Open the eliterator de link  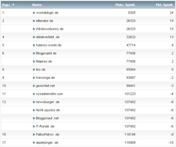pyautogui.click(x=45, y=21)
